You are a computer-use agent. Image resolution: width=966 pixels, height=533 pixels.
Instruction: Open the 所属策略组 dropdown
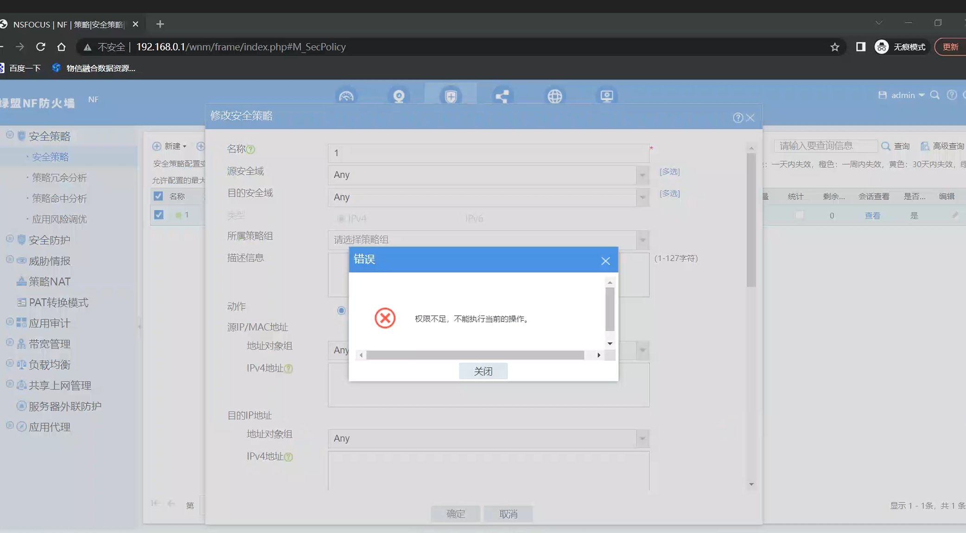[x=642, y=240]
